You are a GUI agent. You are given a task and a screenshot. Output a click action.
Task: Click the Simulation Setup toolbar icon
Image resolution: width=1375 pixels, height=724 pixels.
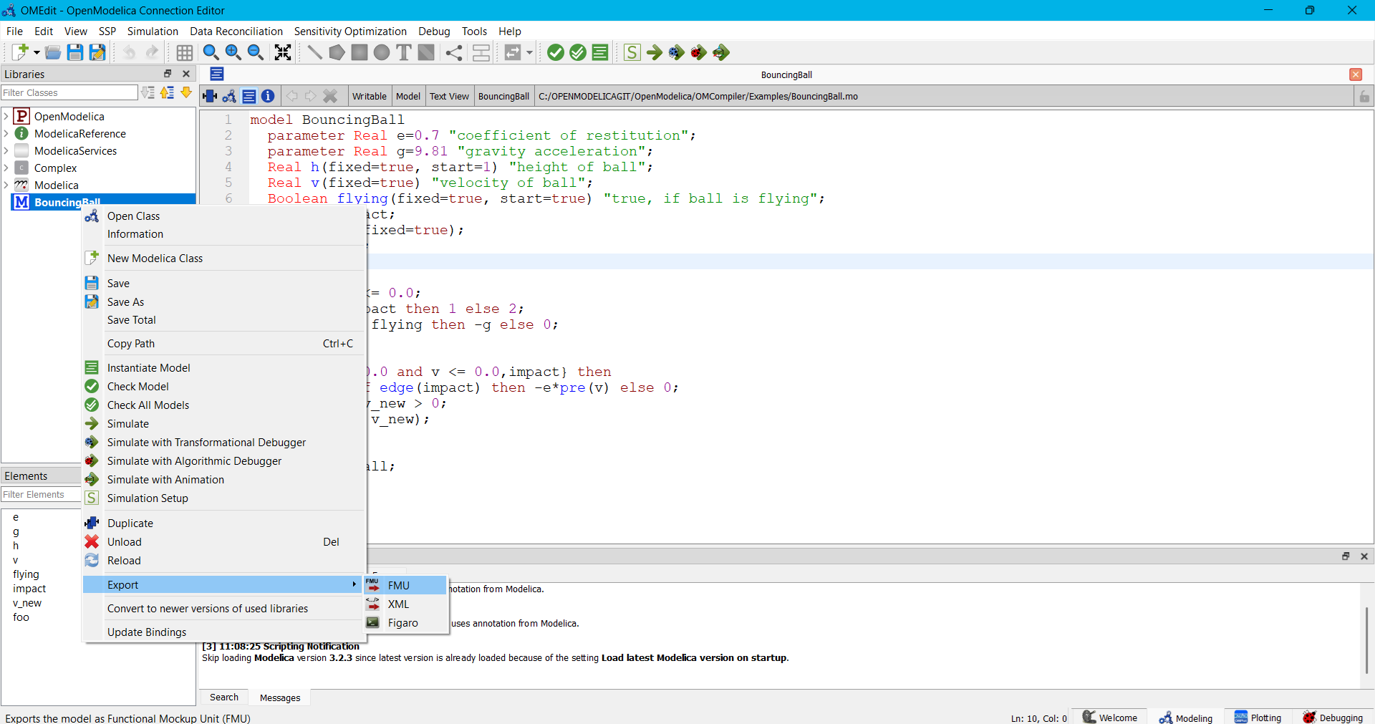[x=632, y=52]
